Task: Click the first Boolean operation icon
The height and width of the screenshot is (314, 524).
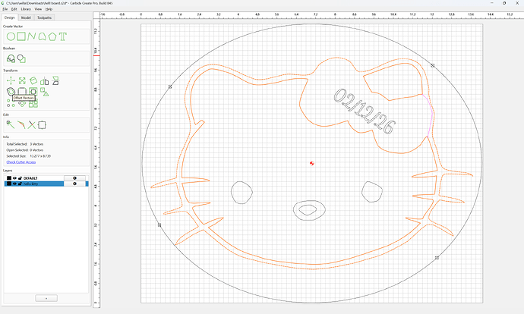Action: click(11, 58)
